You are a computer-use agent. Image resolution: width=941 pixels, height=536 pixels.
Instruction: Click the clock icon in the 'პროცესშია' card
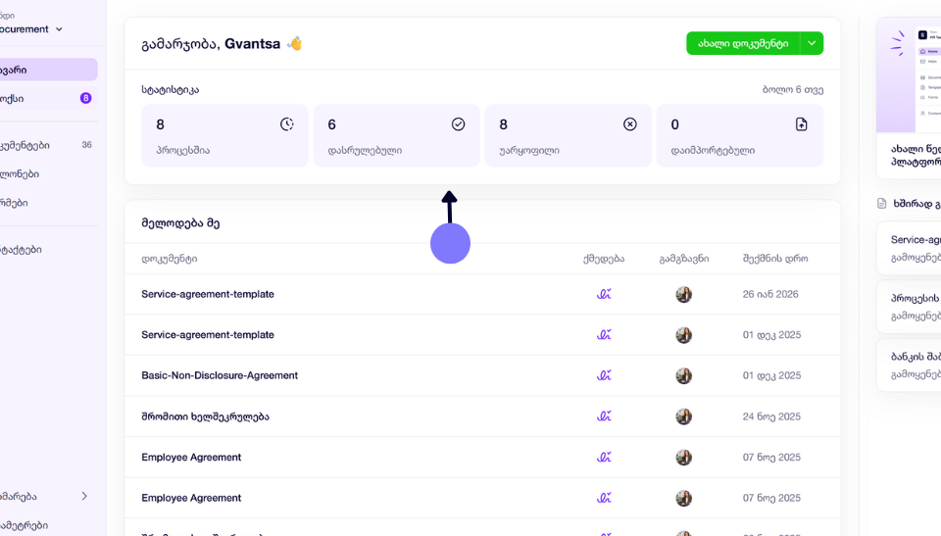[x=287, y=124]
